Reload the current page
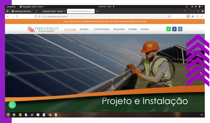Image resolution: width=210 pixels, height=123 pixels. pos(17,16)
